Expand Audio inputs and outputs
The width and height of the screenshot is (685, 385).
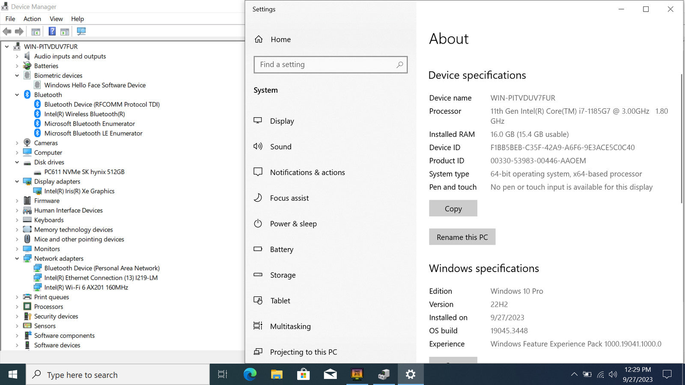(17, 56)
